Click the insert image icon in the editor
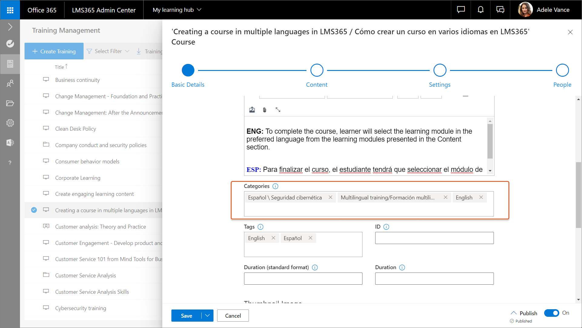 point(252,110)
